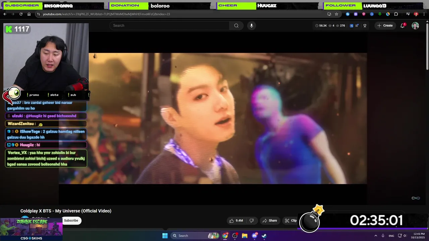This screenshot has width=429, height=241.
Task: Open Steam from the taskbar
Action: [x=264, y=236]
